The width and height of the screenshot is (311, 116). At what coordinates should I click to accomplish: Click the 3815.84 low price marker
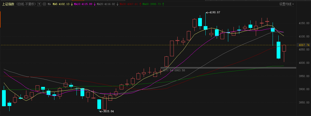coord(108,111)
